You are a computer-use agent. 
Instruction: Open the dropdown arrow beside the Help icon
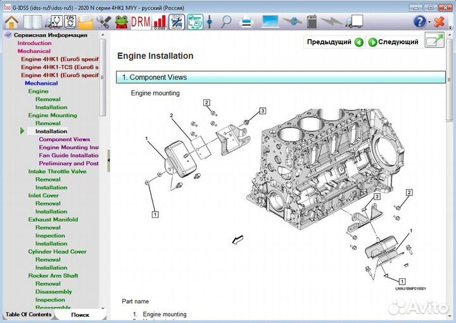click(430, 22)
